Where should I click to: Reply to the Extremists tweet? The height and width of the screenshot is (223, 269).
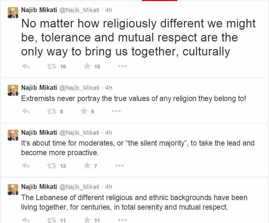click(26, 111)
